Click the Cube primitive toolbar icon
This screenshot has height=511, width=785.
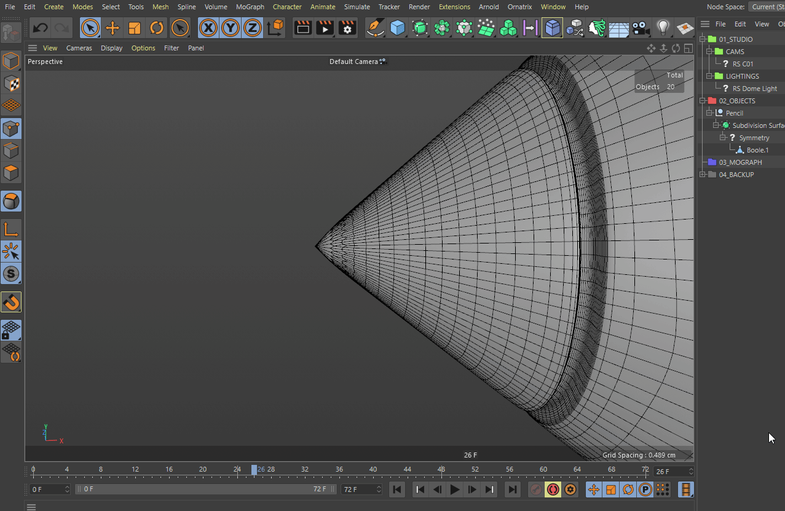pos(397,28)
